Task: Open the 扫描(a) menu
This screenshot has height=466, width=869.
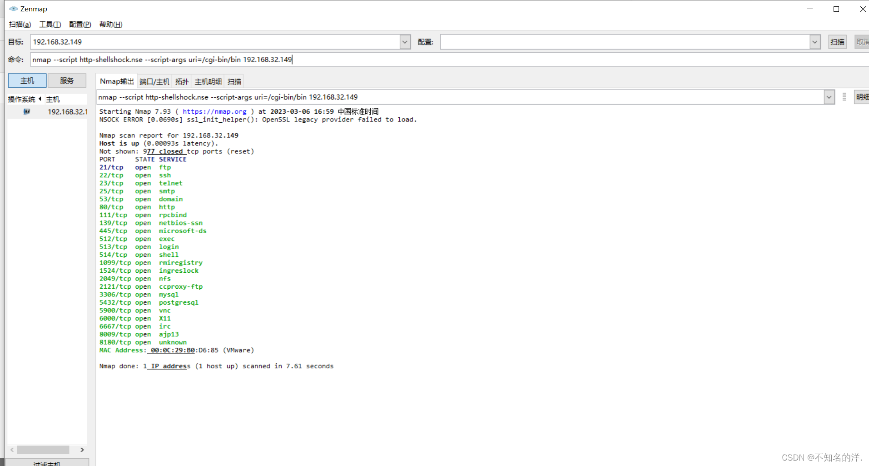Action: point(20,25)
